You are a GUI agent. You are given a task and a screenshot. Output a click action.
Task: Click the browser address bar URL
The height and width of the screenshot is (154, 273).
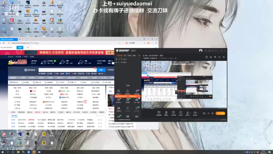(x=25, y=43)
